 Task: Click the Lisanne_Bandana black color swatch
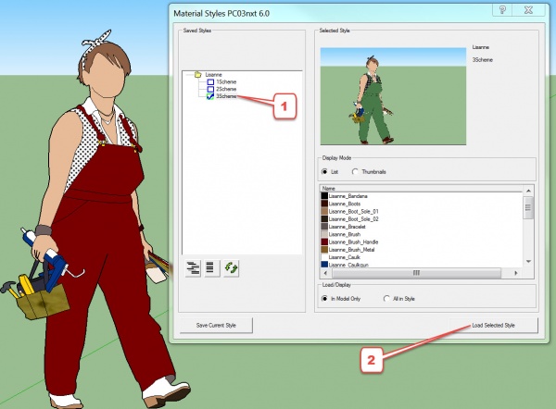click(324, 196)
